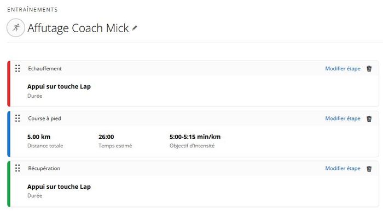This screenshot has height=214, width=383.
Task: Click the running sport type icon
Action: [x=16, y=28]
